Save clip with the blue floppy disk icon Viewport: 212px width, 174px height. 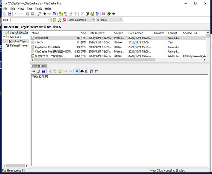[x=43, y=71]
